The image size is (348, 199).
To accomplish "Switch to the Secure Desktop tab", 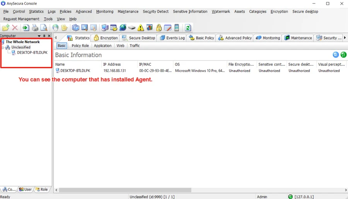I will (x=138, y=38).
